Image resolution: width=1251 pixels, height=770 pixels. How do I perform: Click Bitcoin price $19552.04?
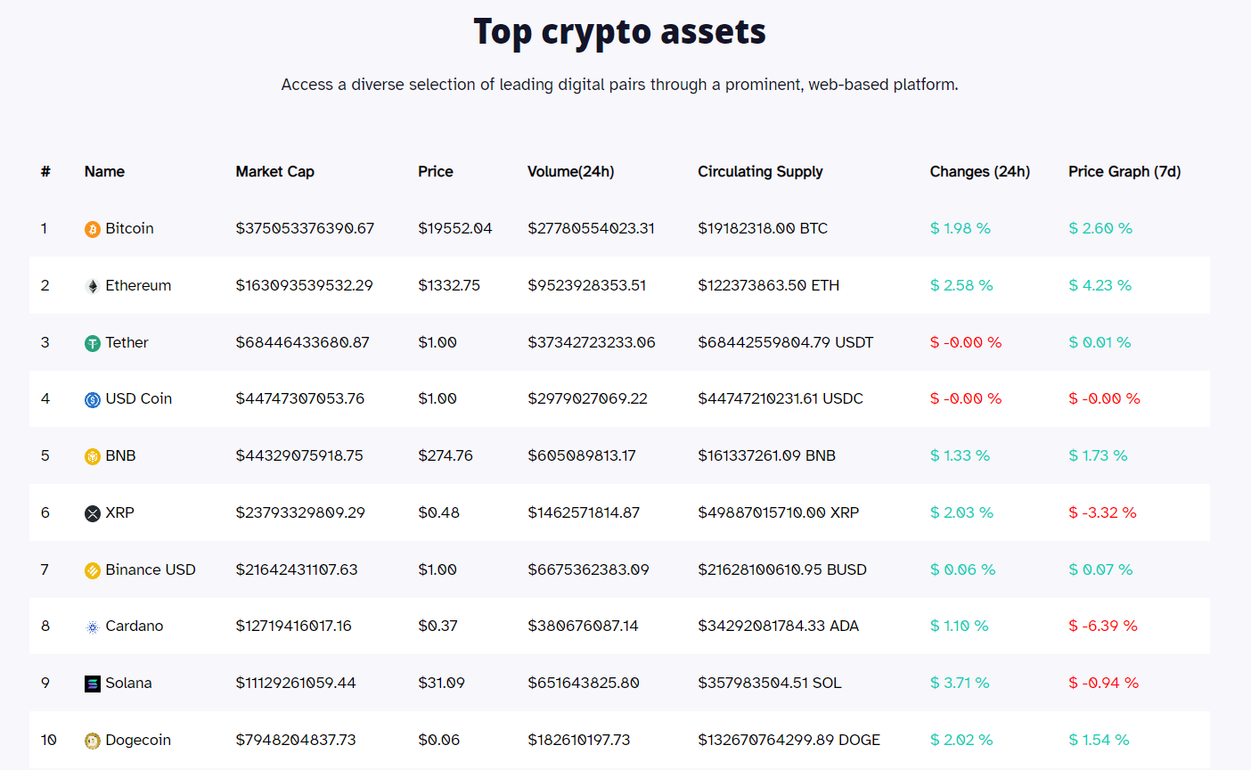(455, 228)
